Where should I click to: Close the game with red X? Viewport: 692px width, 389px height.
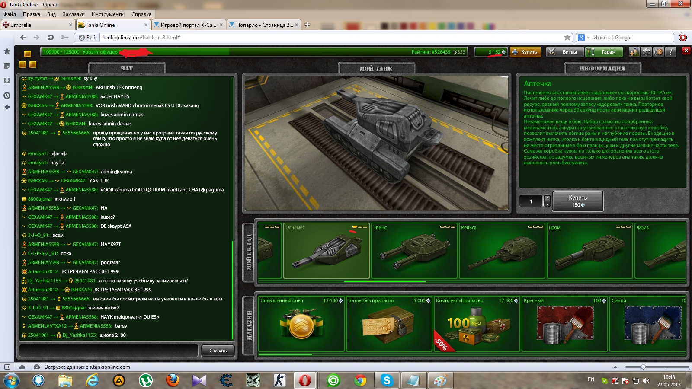(686, 51)
